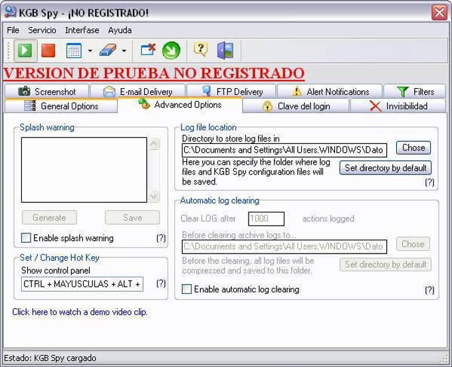
Task: Switch to the FTP Delivery tab
Action: tap(231, 92)
